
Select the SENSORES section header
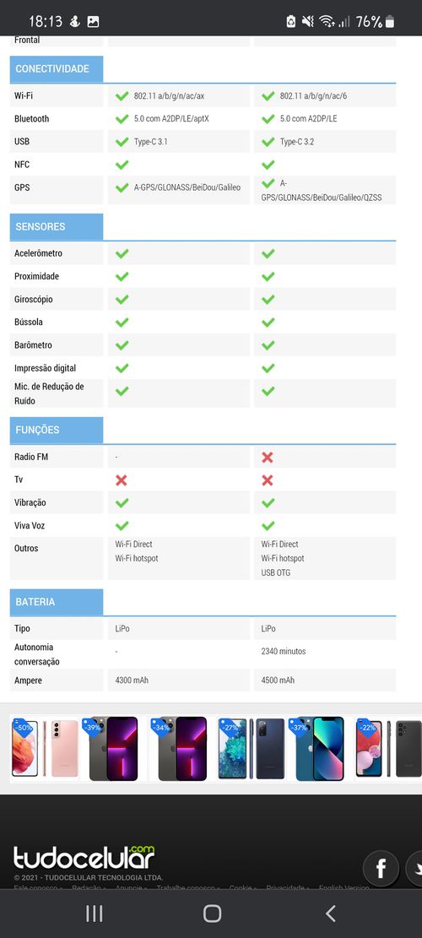(x=57, y=227)
